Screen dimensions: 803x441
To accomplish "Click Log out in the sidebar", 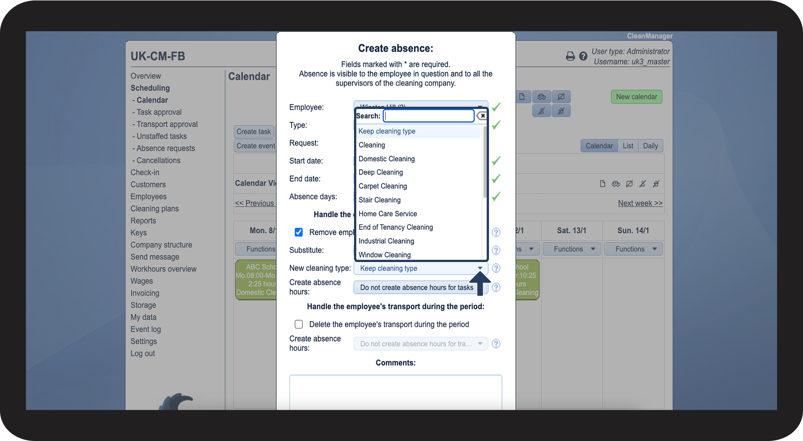I will coord(143,354).
